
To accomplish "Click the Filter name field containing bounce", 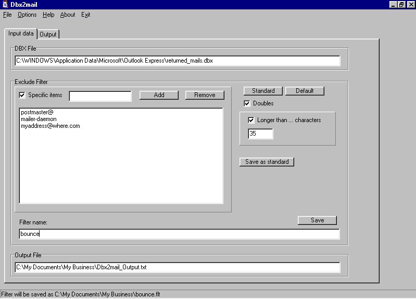I will tap(179, 234).
